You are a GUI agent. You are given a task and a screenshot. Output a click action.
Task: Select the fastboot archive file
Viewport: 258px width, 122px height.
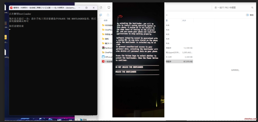[107, 48]
